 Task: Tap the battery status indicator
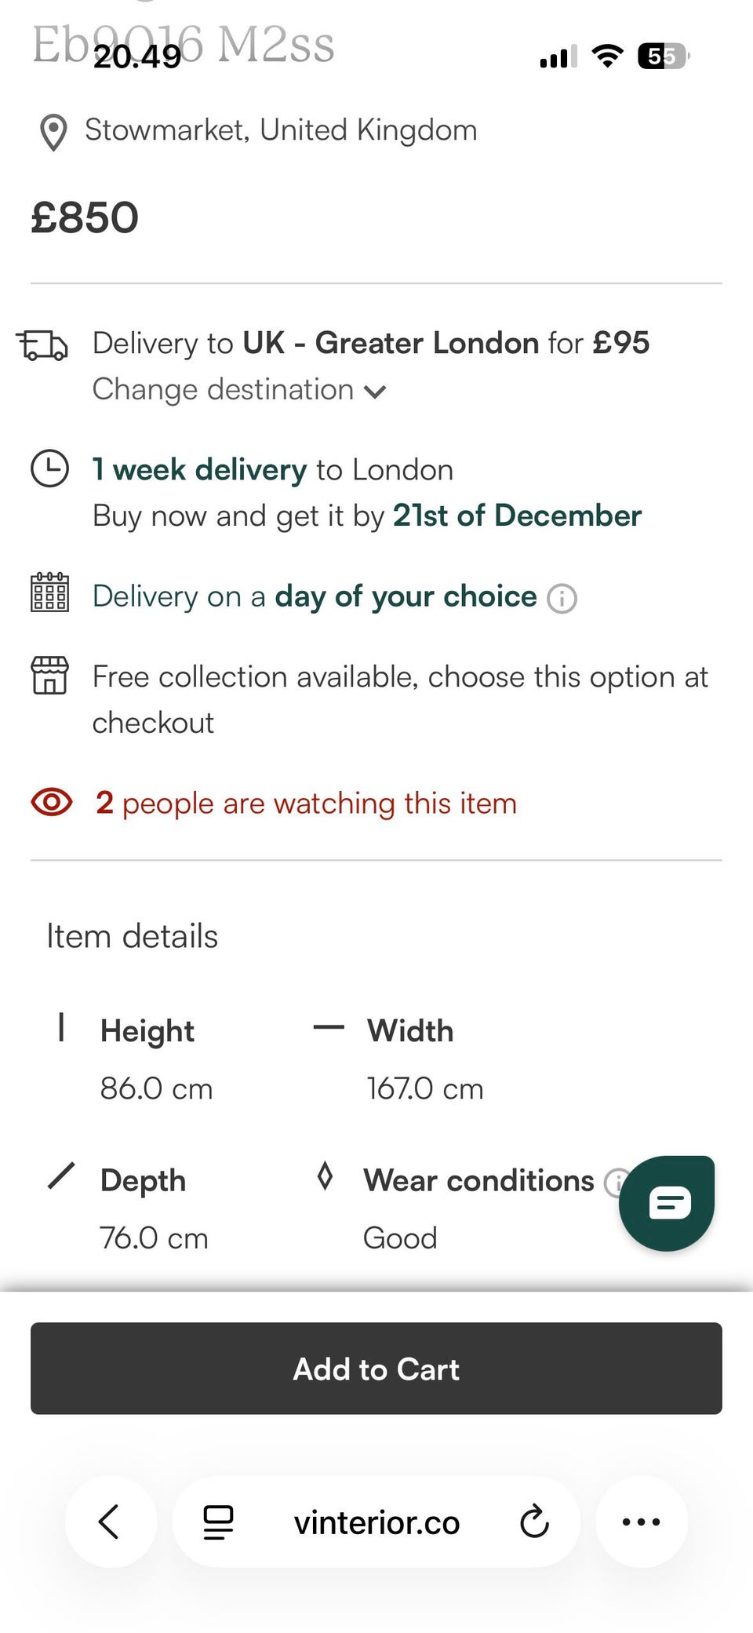point(663,56)
